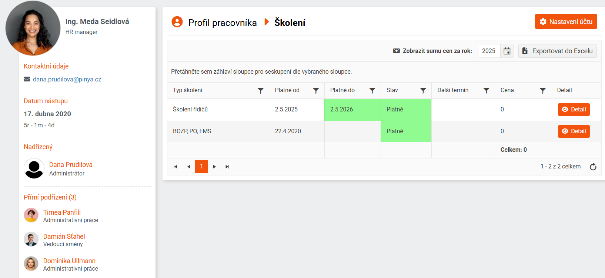Open filter for Typ školení column
This screenshot has width=605, height=278.
[261, 91]
